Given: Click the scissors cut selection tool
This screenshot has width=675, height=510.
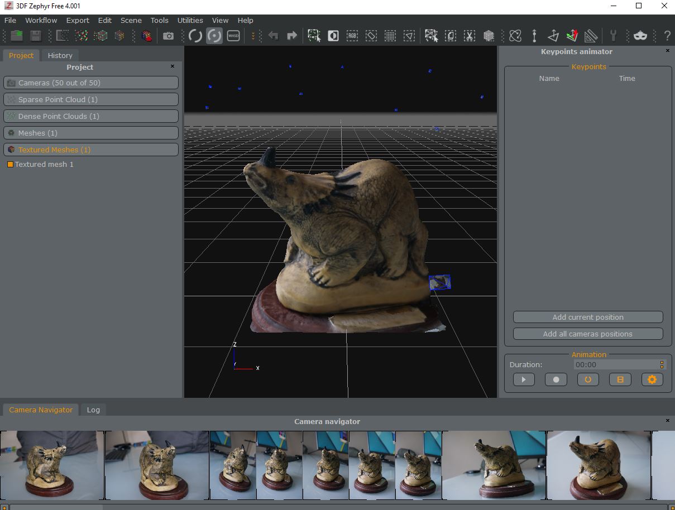Looking at the screenshot, I should 470,36.
